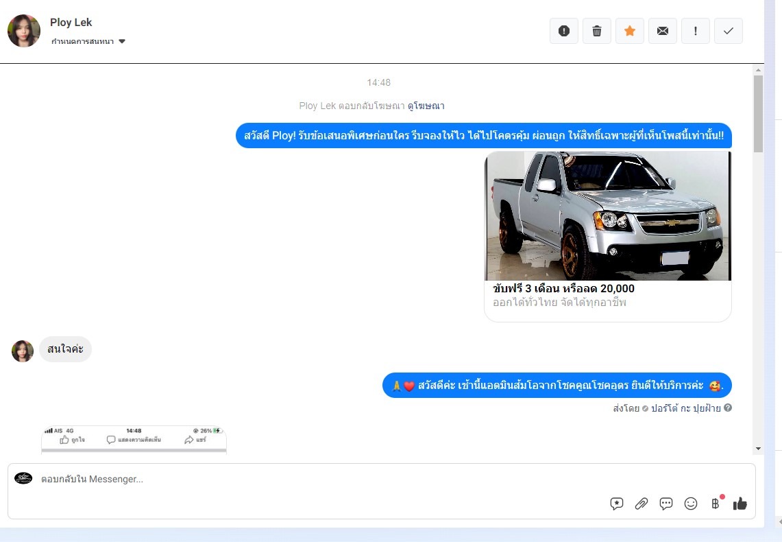
Task: Click the chat scrollbar thumb
Action: pyautogui.click(x=758, y=114)
